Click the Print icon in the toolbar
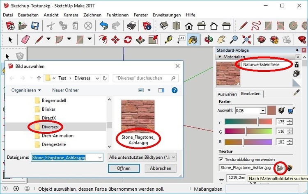Viewport: 308px width, 194px height. point(131,26)
